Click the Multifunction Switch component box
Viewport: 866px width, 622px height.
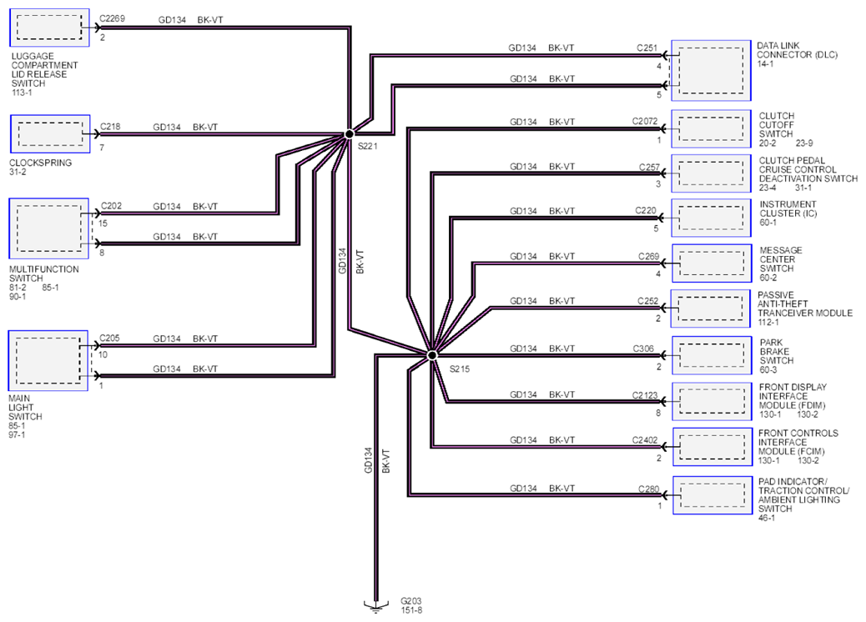point(49,228)
